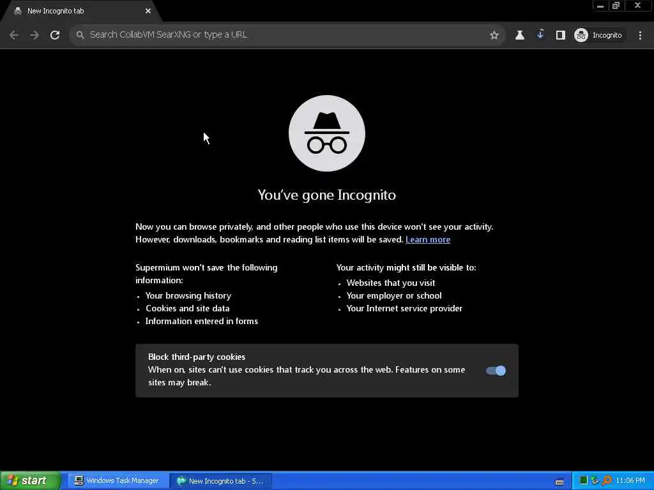The width and height of the screenshot is (654, 490).
Task: Click the "You've gone Incognito" heading
Action: click(326, 195)
